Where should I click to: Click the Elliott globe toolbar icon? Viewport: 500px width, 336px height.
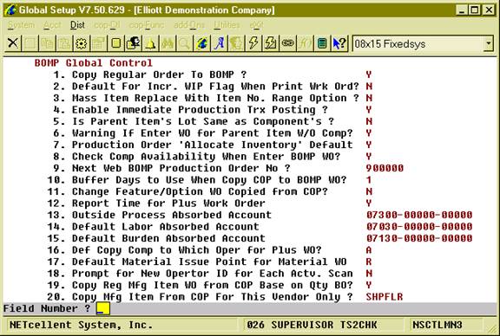202,43
